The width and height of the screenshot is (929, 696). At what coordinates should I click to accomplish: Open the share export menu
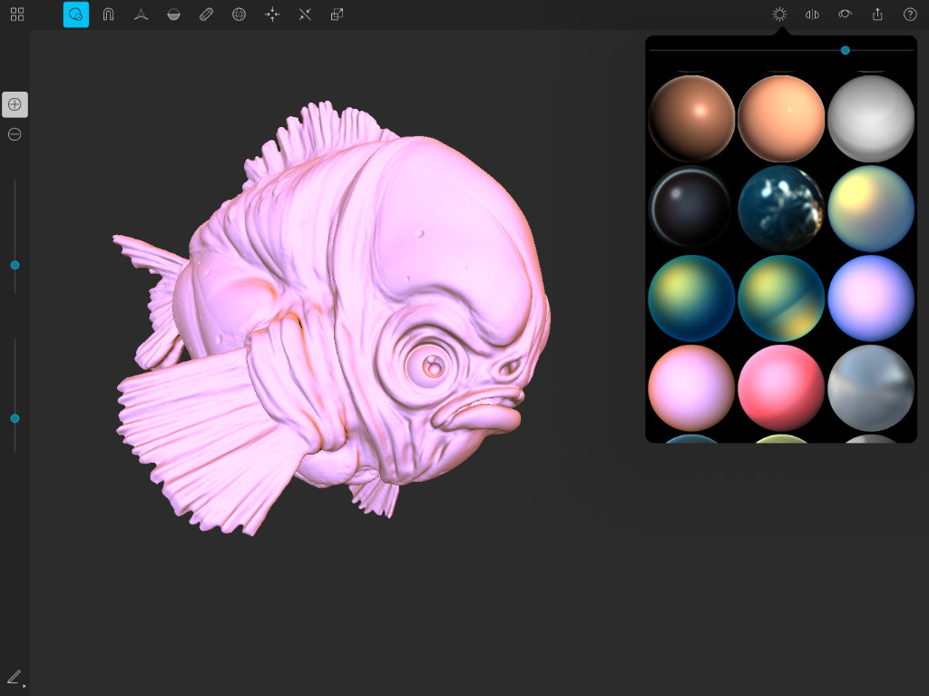(877, 15)
